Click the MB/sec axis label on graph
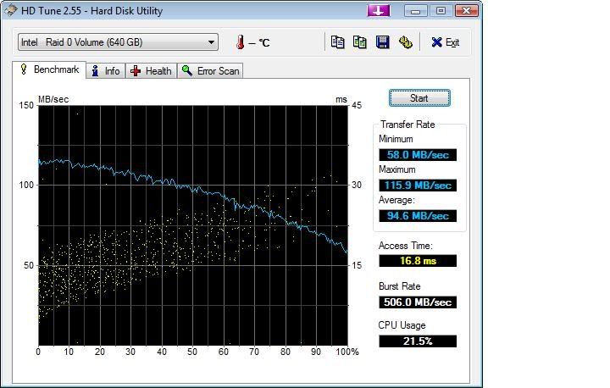Screen dimensions: 610x388 tap(53, 99)
